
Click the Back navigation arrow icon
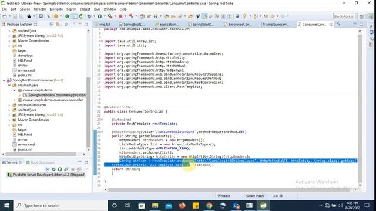(273, 16)
